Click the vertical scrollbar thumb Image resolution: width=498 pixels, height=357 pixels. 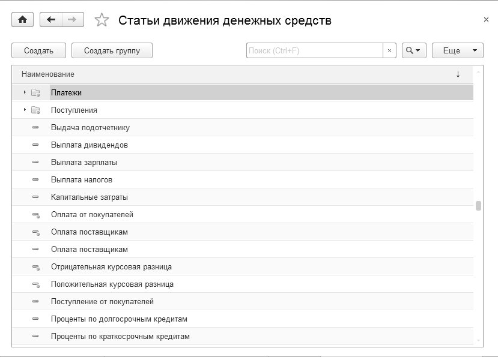click(478, 206)
